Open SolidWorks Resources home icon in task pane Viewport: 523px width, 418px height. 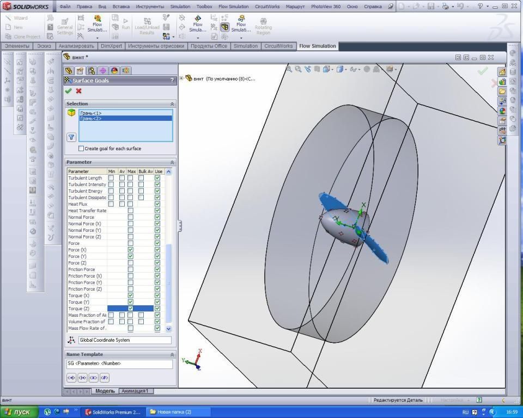[502, 72]
